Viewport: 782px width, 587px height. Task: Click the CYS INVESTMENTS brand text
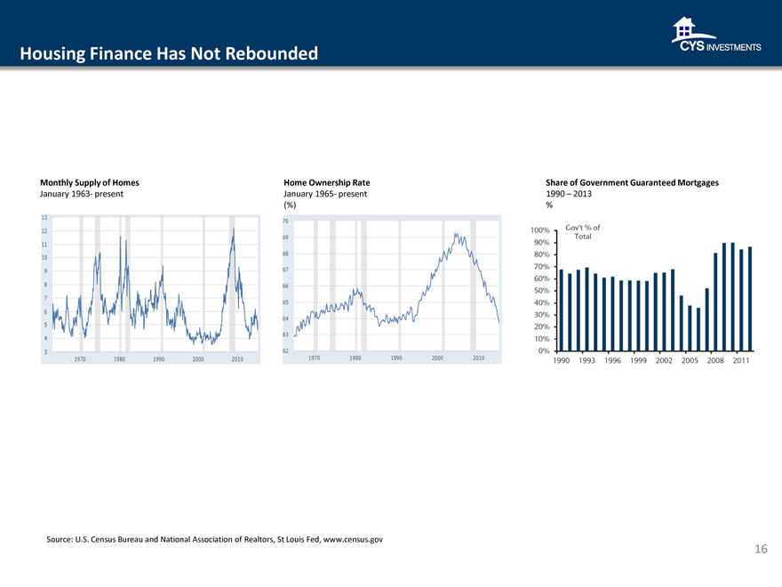(x=720, y=48)
